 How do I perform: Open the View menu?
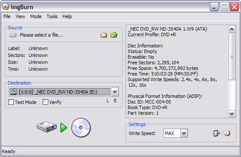click(20, 16)
